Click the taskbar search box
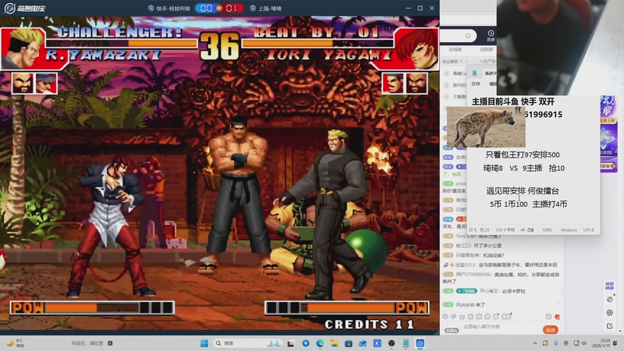 point(247,343)
